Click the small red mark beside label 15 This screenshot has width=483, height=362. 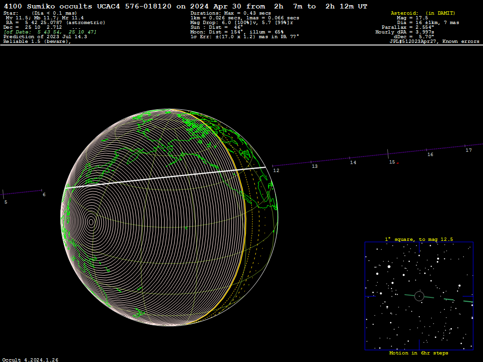[x=398, y=163]
